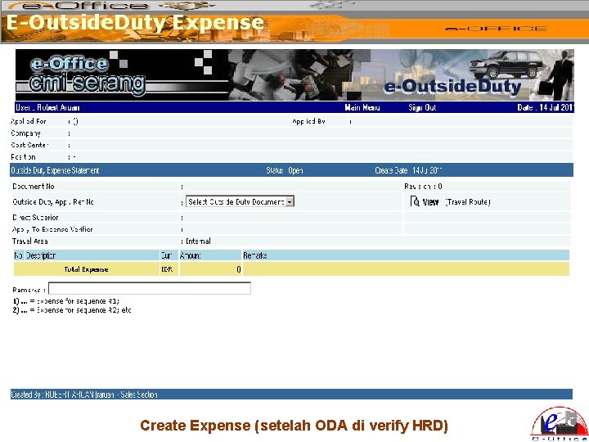589x442 pixels.
Task: Click the 'User : Robert Aruan' text
Action: (47, 108)
